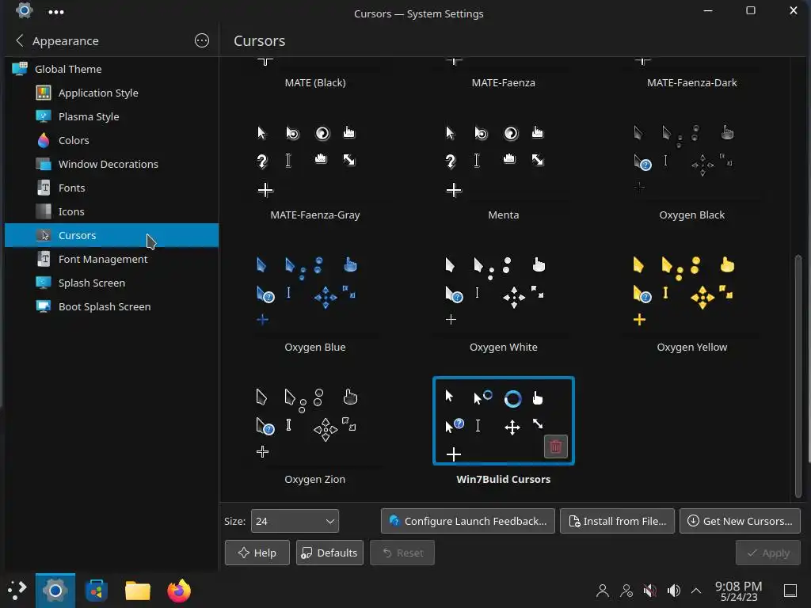Open Font Management page
This screenshot has width=811, height=608.
pos(112,260)
